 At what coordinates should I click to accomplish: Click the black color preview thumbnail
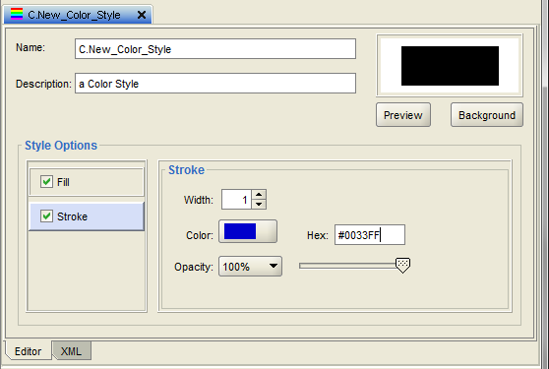click(x=450, y=66)
